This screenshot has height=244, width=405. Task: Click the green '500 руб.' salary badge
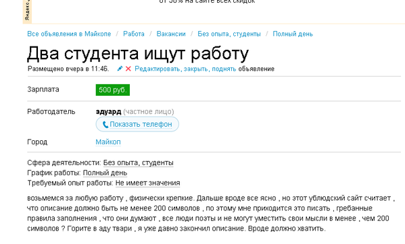(113, 90)
